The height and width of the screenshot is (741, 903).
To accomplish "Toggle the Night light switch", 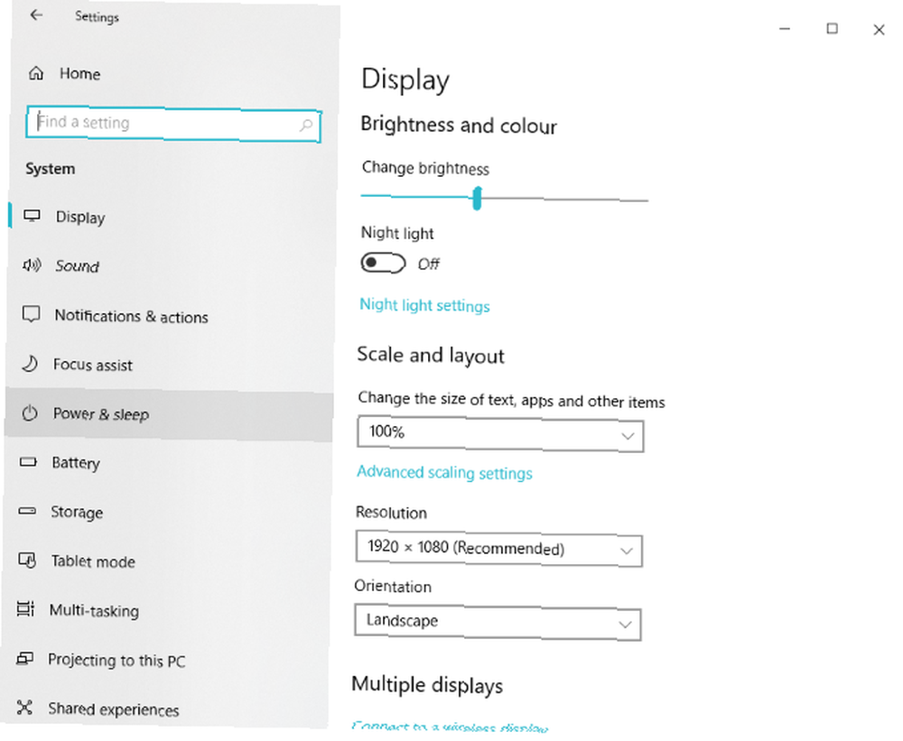I will coord(383,264).
